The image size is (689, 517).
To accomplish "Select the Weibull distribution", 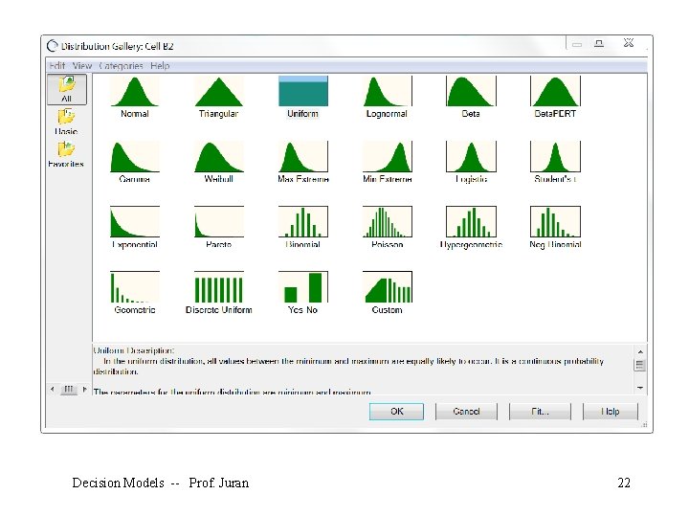I will point(218,156).
